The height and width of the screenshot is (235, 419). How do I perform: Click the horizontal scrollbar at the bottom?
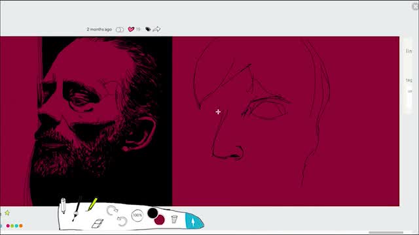pos(386,232)
